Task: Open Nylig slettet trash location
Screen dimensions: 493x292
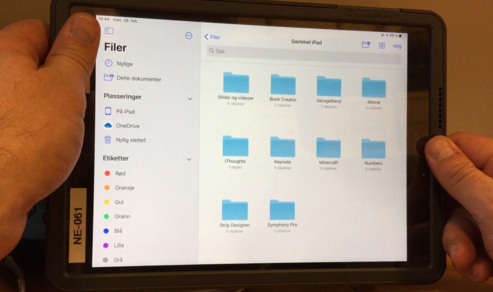Action: coord(131,140)
